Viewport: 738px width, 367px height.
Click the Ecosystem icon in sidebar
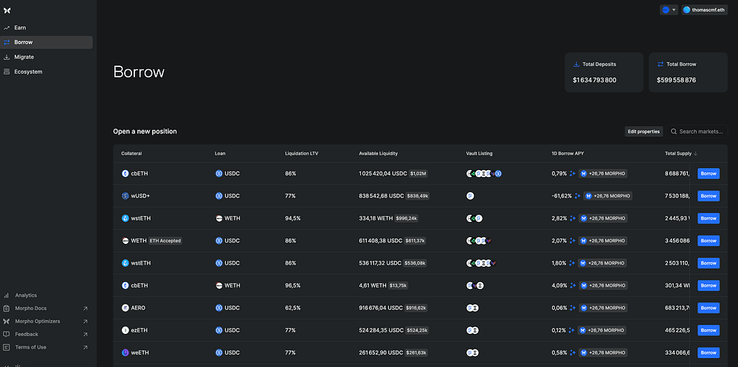click(7, 72)
